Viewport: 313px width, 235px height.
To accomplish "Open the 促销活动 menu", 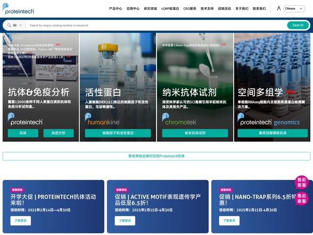I will [224, 9].
